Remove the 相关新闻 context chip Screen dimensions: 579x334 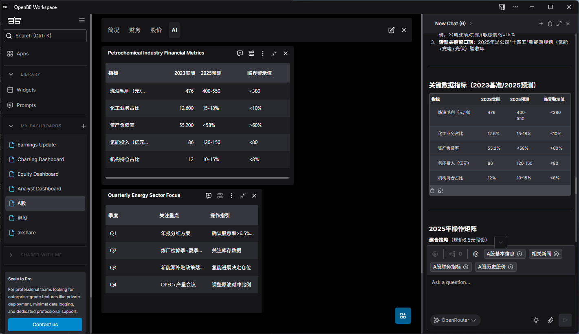556,254
